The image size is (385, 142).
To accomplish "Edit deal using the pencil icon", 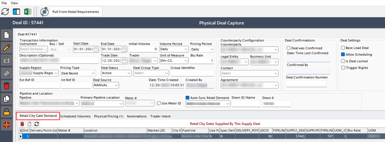I will (x=7, y=48).
